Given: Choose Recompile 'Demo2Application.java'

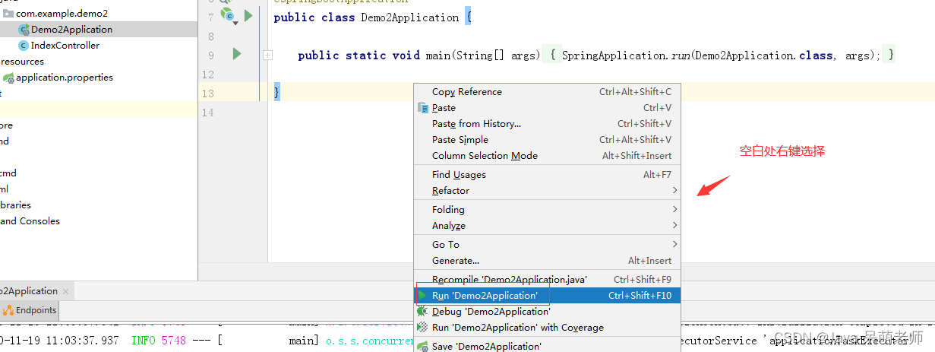Looking at the screenshot, I should (x=547, y=279).
